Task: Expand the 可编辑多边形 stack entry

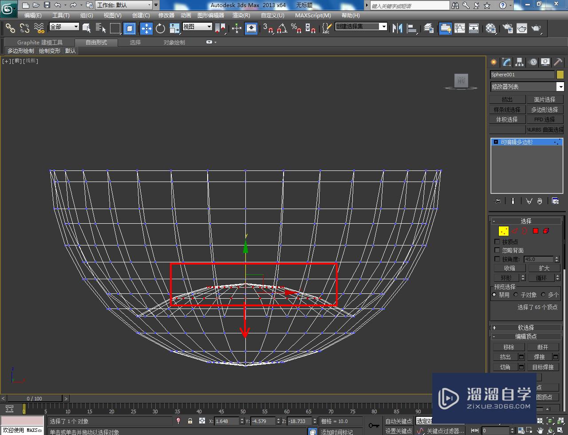Action: pyautogui.click(x=496, y=142)
